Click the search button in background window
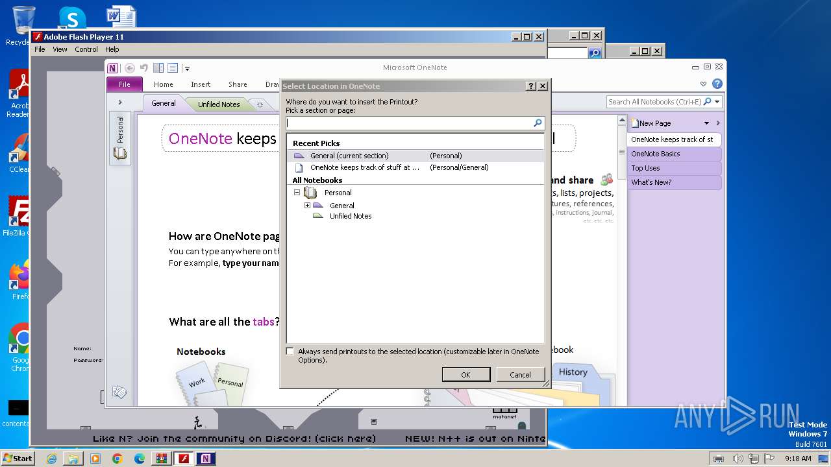Viewport: 831px width, 467px height. tap(595, 53)
